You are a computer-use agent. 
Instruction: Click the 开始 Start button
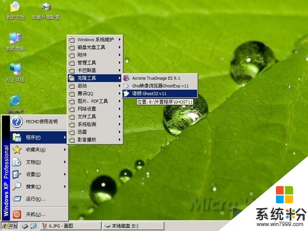pyautogui.click(x=10, y=226)
